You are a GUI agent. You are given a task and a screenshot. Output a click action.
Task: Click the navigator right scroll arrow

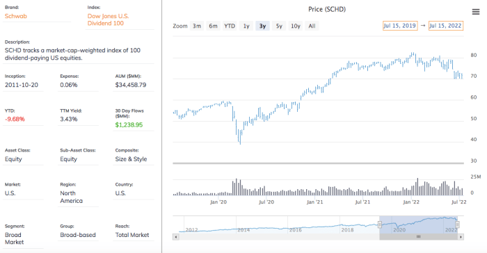tap(461, 237)
